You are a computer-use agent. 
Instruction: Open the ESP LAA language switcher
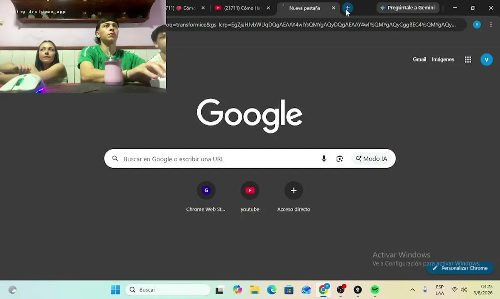point(440,290)
